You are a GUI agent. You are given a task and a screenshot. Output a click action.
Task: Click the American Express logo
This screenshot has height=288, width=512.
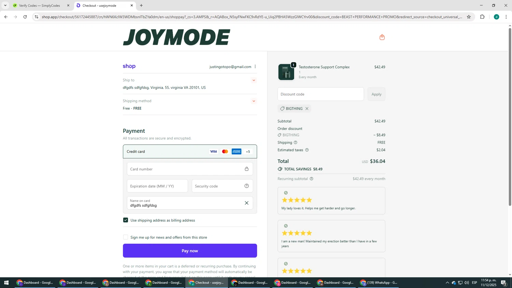click(237, 152)
